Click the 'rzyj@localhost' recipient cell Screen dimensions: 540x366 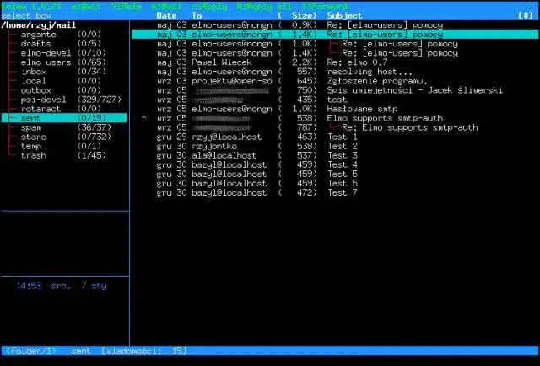227,137
